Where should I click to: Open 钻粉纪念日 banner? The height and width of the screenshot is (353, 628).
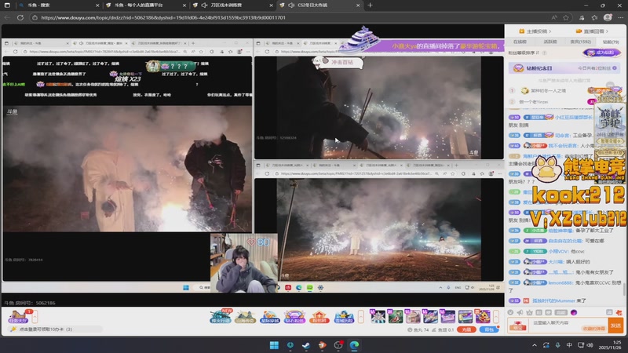tap(564, 68)
